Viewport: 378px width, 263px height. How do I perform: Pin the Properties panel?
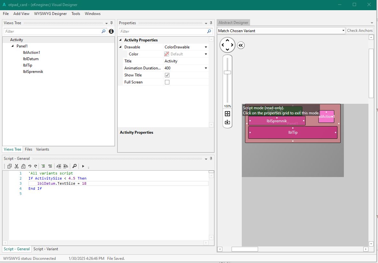point(211,23)
